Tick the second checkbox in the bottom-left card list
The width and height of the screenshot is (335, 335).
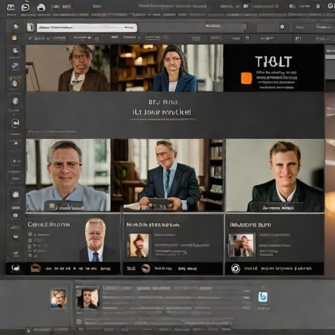click(x=30, y=240)
